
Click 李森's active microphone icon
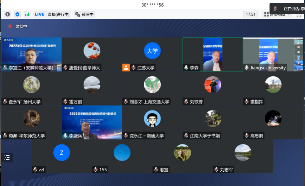[x=186, y=68]
